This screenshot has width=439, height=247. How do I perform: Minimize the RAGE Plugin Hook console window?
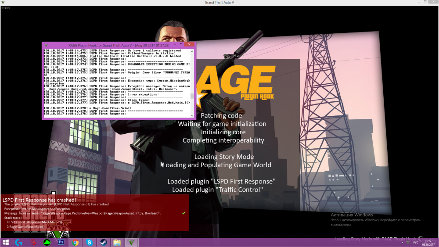pyautogui.click(x=175, y=44)
